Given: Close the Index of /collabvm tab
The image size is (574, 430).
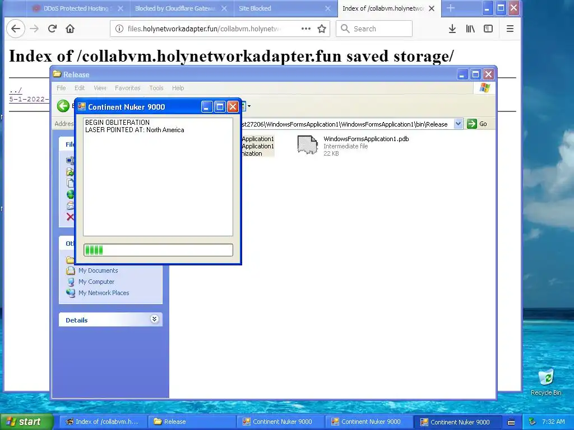Looking at the screenshot, I should [432, 8].
